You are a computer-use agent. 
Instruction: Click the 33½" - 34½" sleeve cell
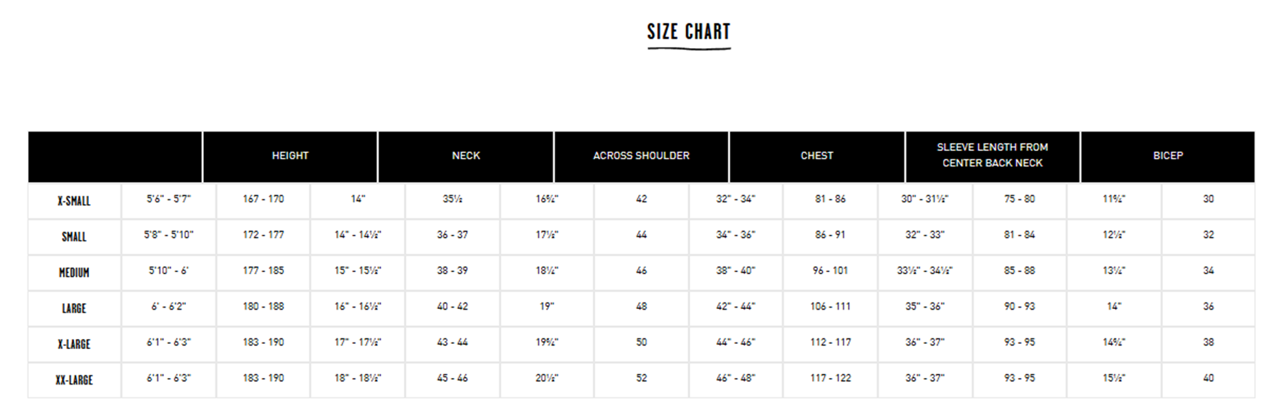pyautogui.click(x=925, y=271)
